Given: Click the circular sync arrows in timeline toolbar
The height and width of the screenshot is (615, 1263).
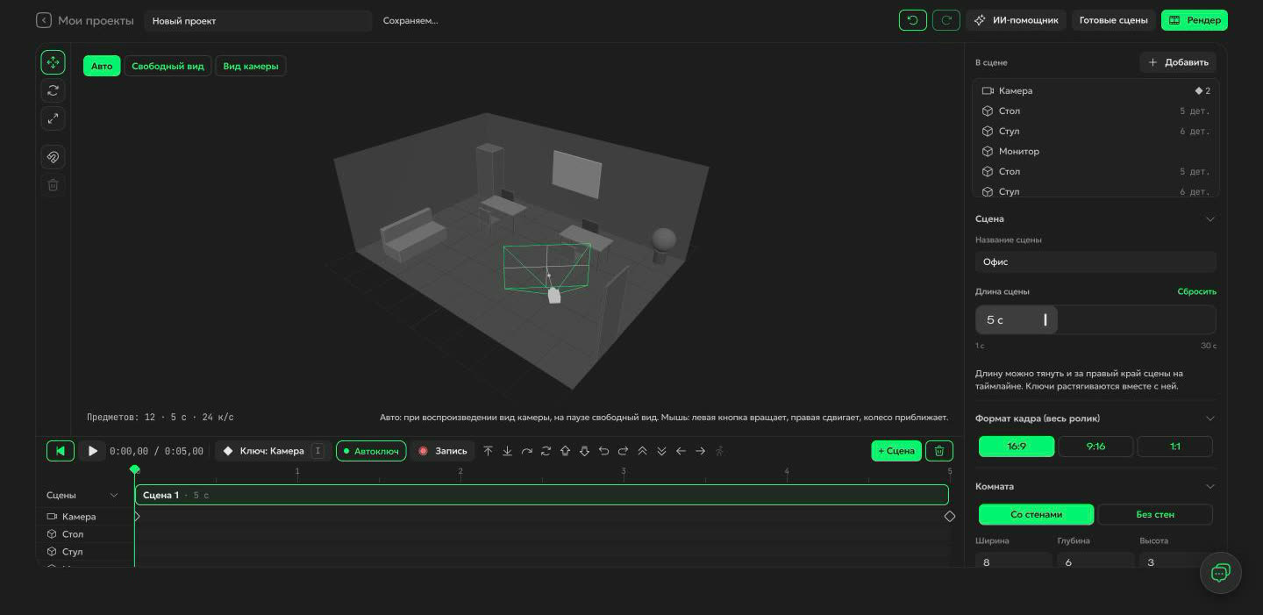Looking at the screenshot, I should coord(546,451).
